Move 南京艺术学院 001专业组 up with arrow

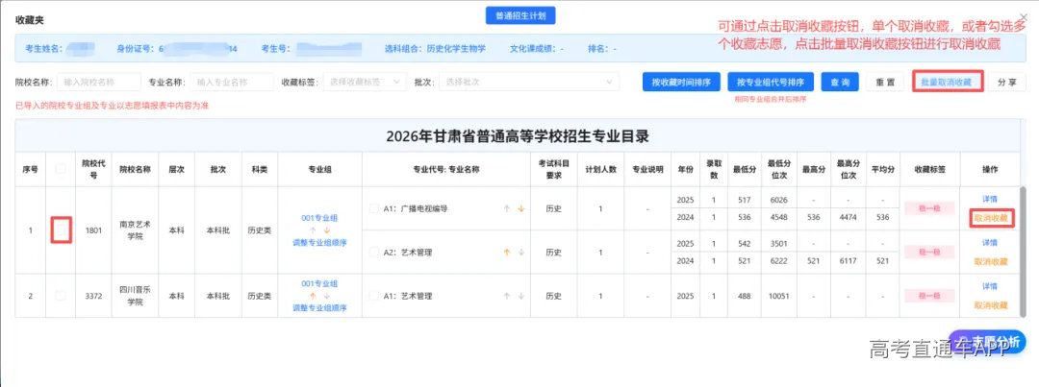point(313,230)
